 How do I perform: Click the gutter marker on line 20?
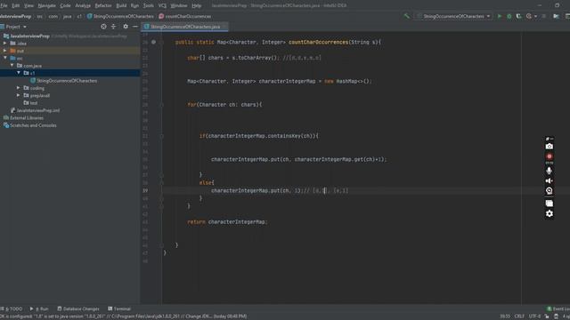153,42
